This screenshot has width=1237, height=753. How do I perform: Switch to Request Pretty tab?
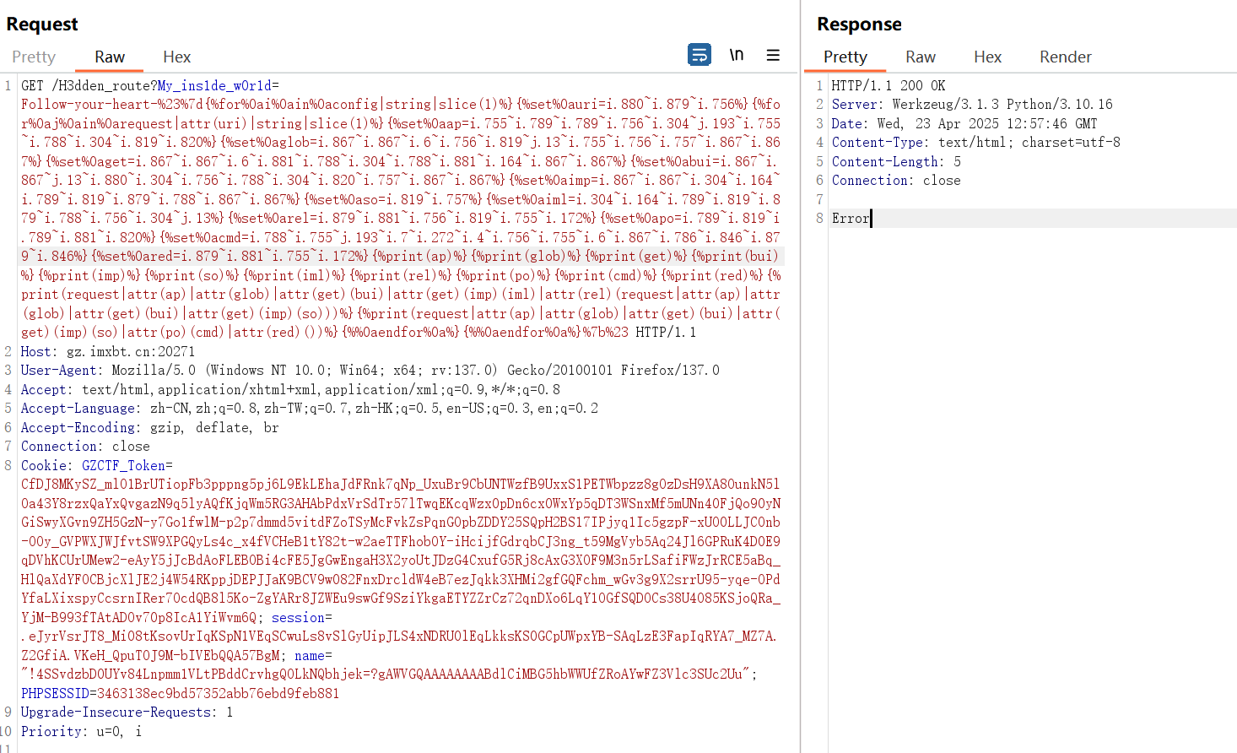[34, 57]
